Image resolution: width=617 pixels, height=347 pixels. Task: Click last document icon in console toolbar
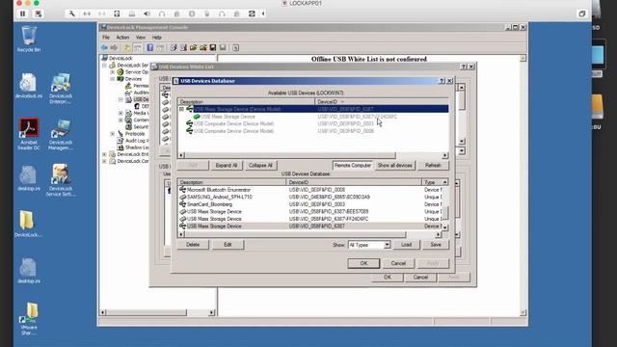(235, 47)
